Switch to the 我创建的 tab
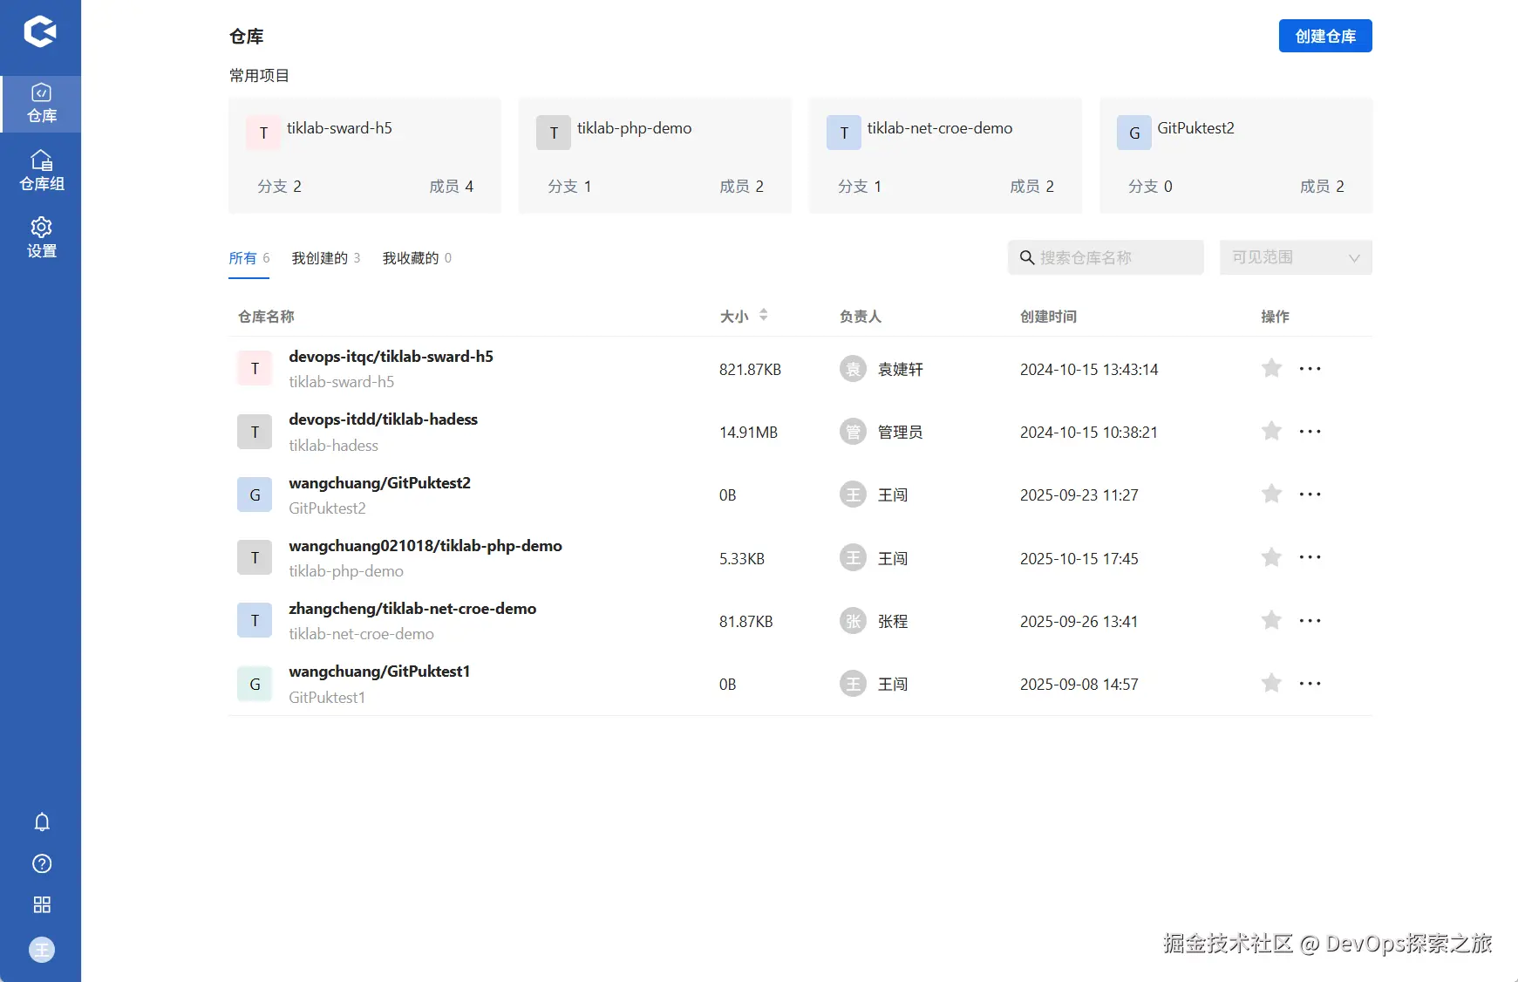 point(325,258)
